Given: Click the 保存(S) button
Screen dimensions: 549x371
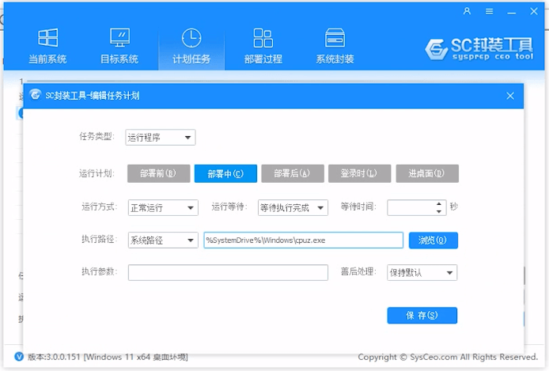Looking at the screenshot, I should 422,316.
